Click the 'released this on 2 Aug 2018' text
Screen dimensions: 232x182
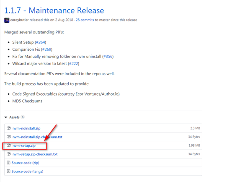[52, 20]
